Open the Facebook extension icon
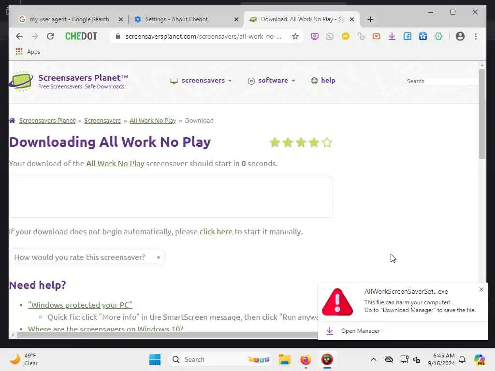495x371 pixels. [x=407, y=36]
